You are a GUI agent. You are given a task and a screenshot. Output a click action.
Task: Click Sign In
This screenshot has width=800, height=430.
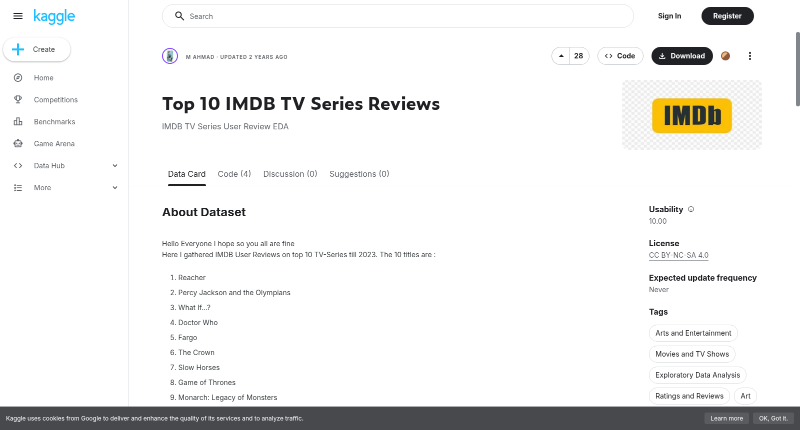669,16
